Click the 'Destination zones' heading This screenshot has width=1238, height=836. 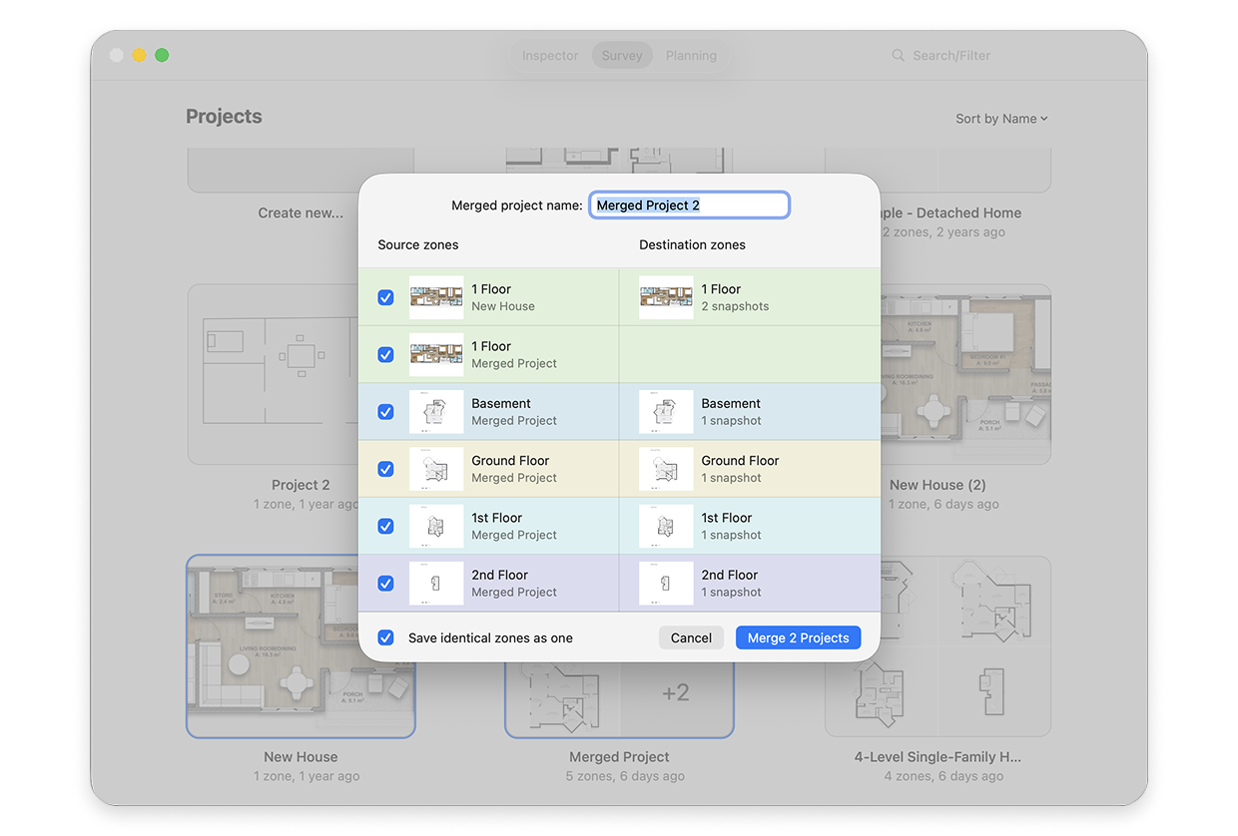tap(692, 244)
